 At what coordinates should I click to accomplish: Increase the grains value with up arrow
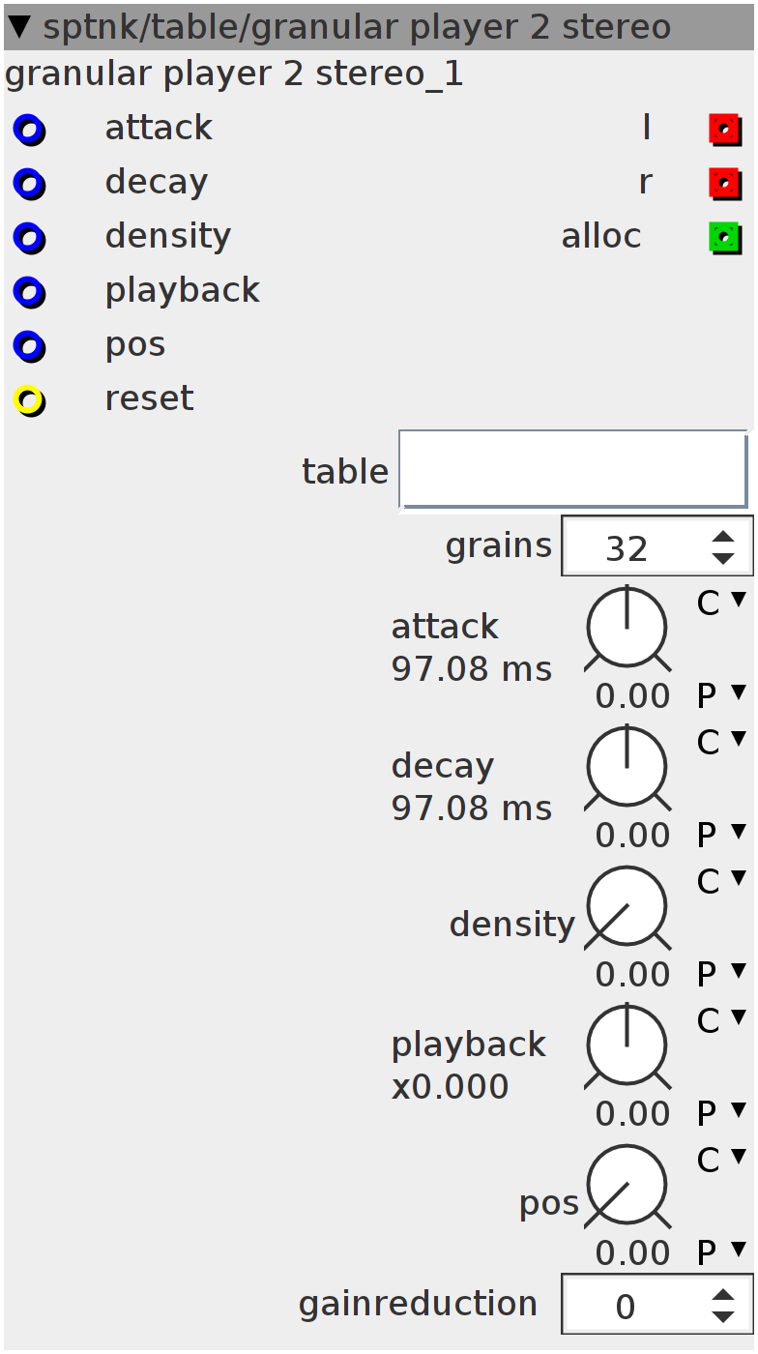coord(723,538)
